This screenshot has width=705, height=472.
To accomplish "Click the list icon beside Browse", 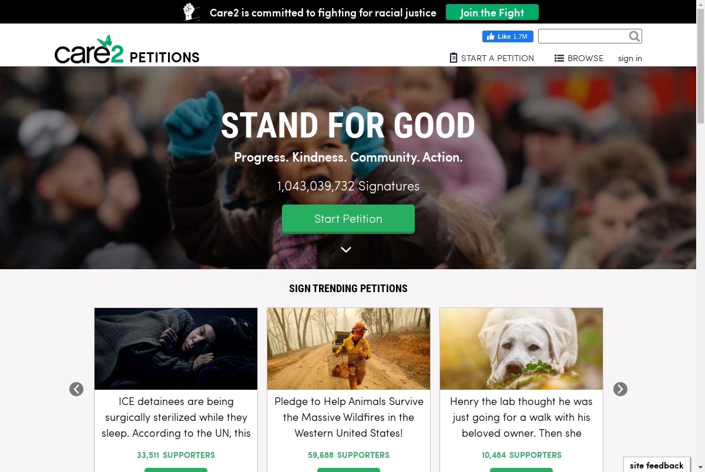I will pos(559,58).
